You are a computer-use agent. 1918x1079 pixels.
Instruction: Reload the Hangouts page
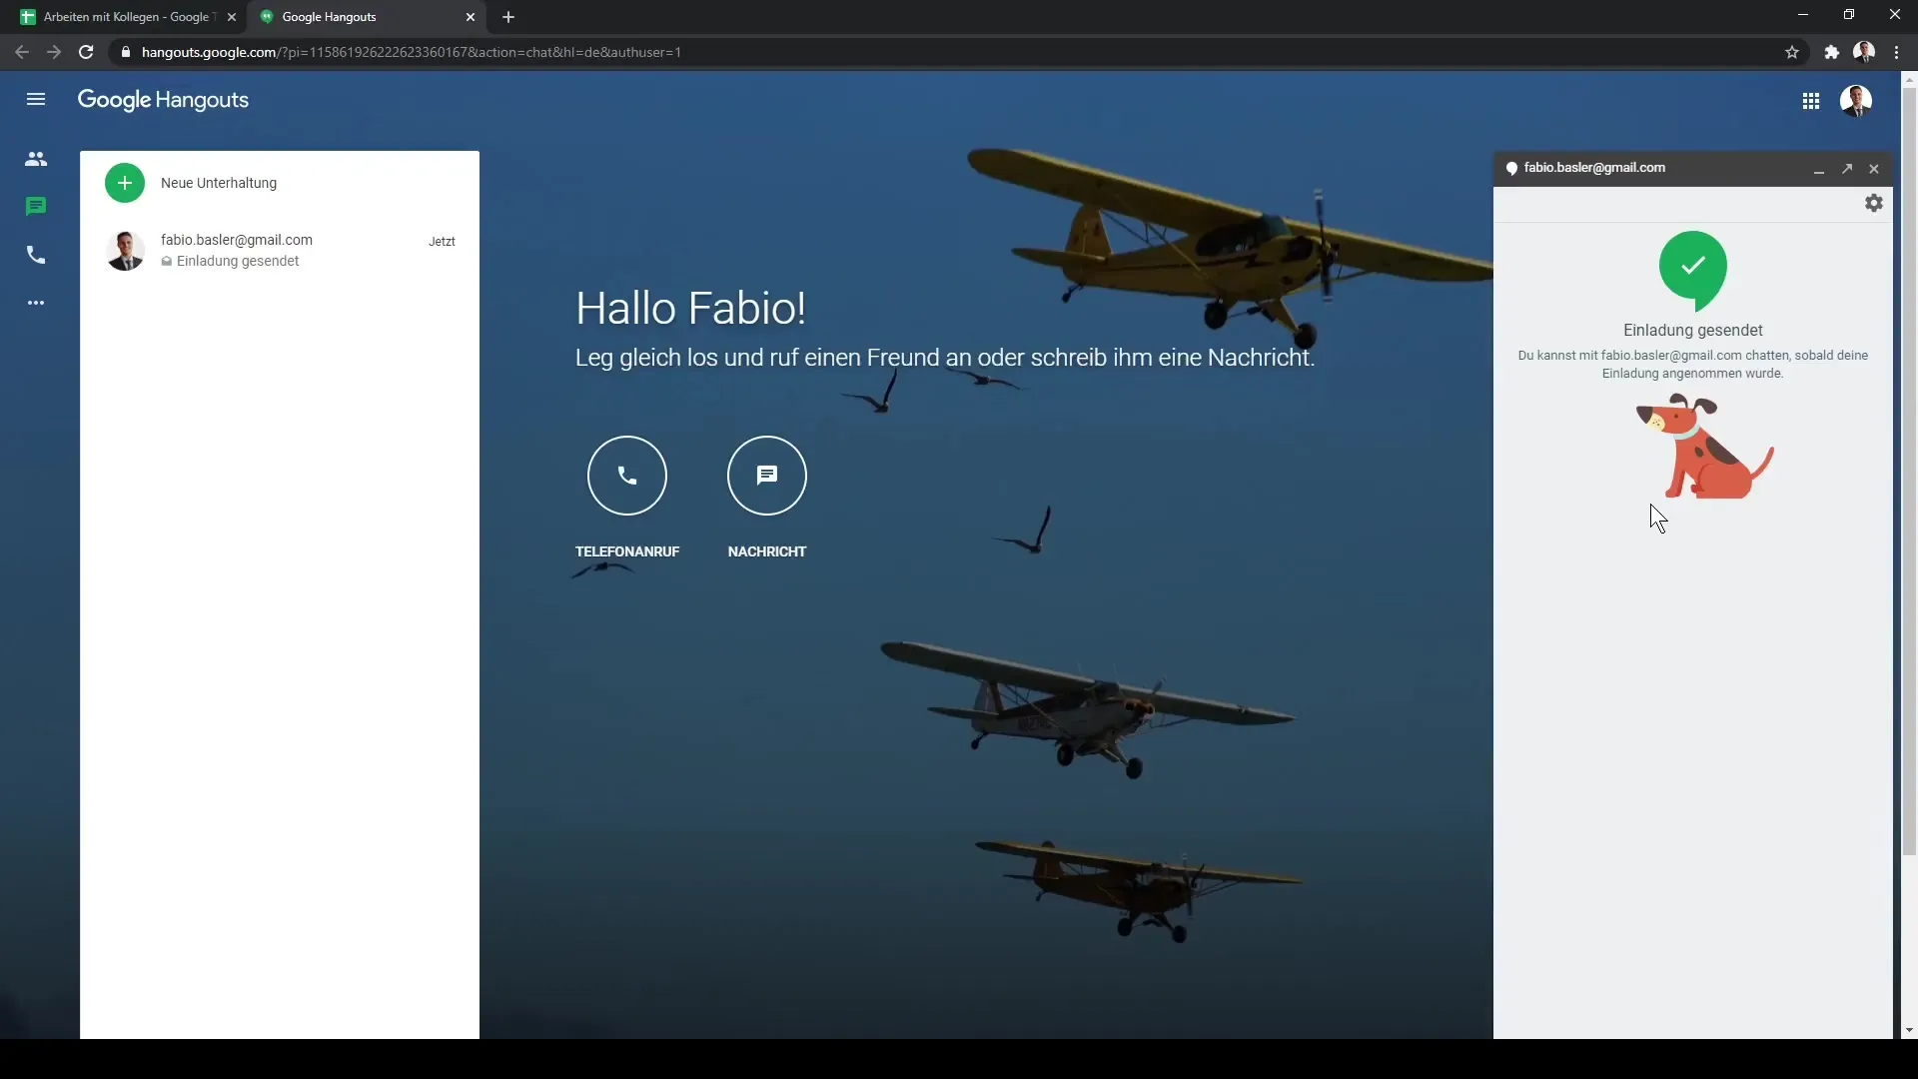[86, 52]
